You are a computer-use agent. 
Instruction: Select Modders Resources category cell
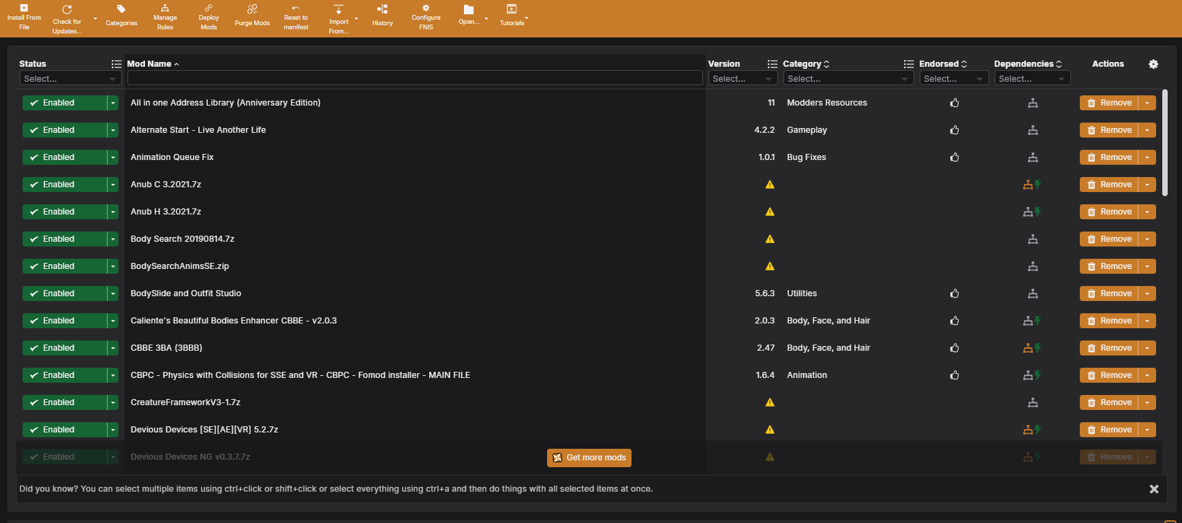click(827, 103)
